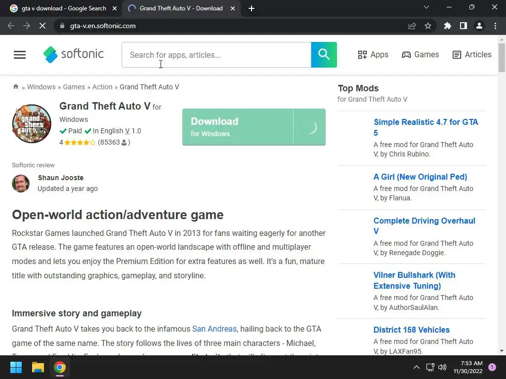The height and width of the screenshot is (379, 506).
Task: Click the page vertical scrollbar thumb
Action: coord(502,58)
